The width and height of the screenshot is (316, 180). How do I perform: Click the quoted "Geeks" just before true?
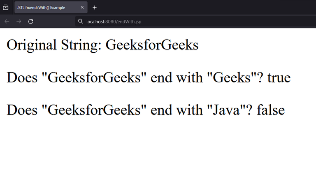(233, 77)
